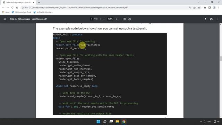Open the Chrome profile avatar
The height and width of the screenshot is (125, 222).
214,8
